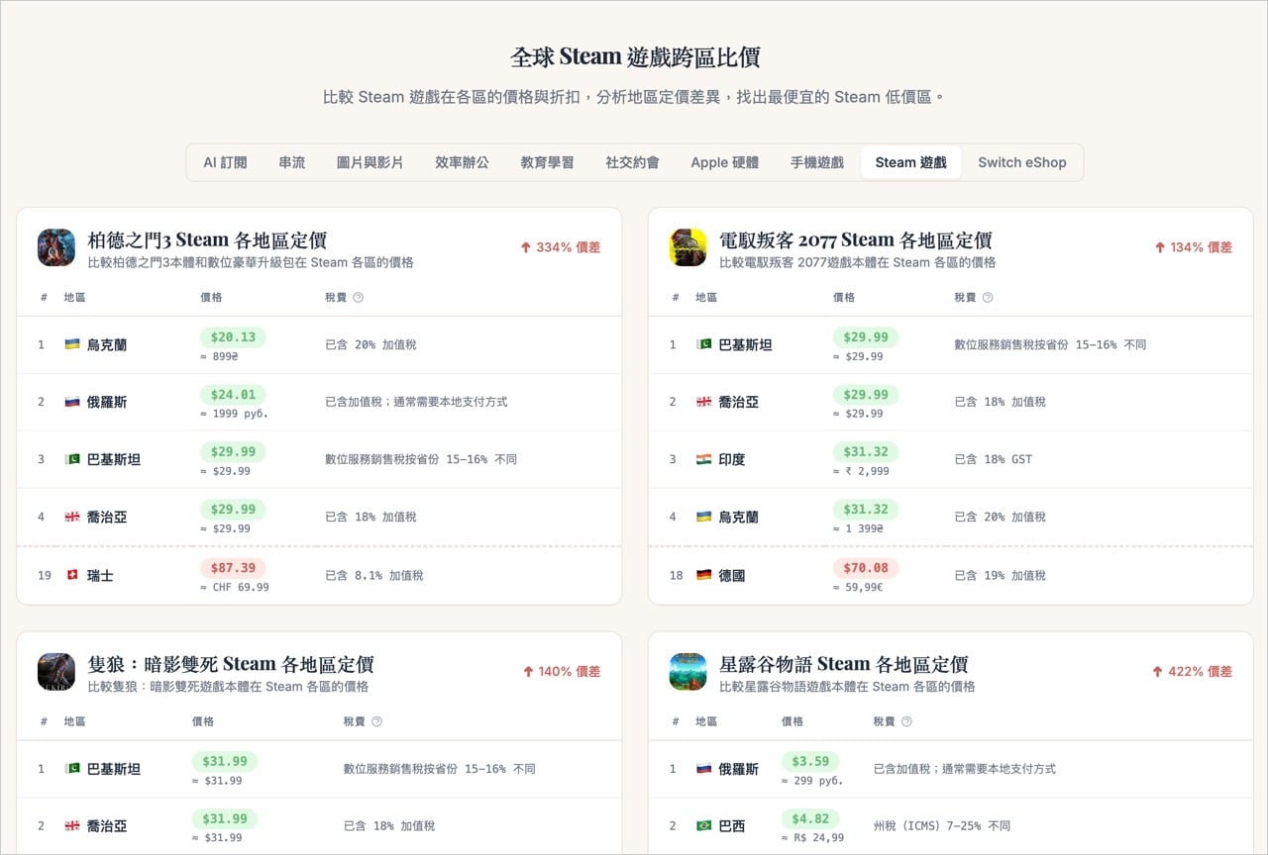Click Pakistan flag in 電馭叛客 2077 card
The width and height of the screenshot is (1268, 855).
703,344
